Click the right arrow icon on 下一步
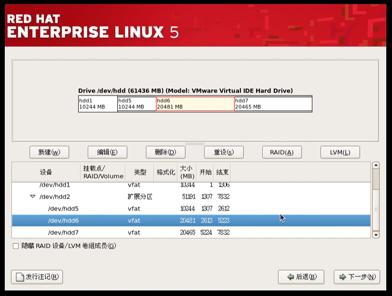This screenshot has height=296, width=392. click(342, 277)
